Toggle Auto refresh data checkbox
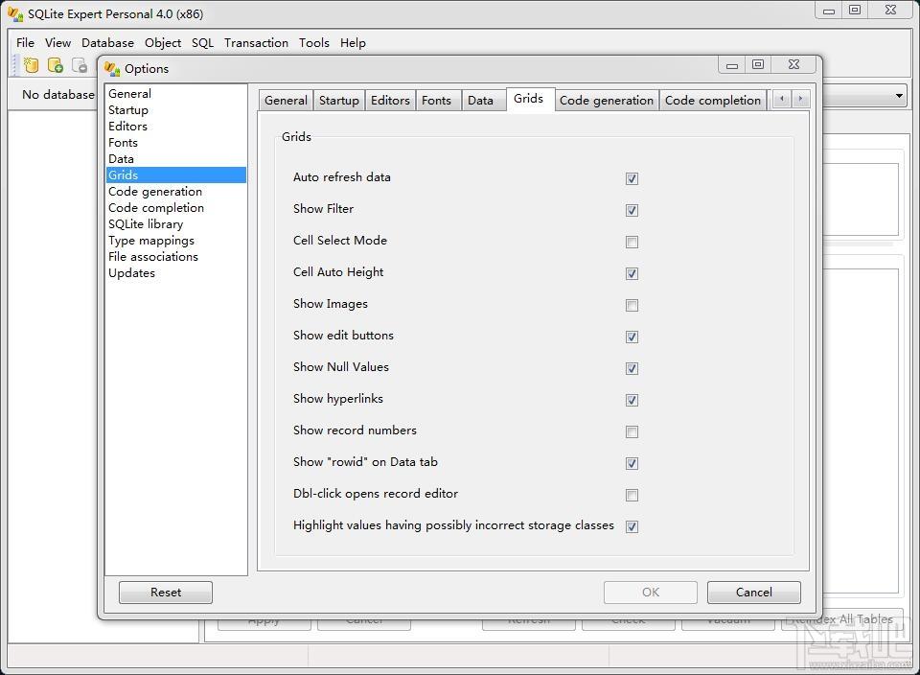The height and width of the screenshot is (675, 920). pos(632,178)
